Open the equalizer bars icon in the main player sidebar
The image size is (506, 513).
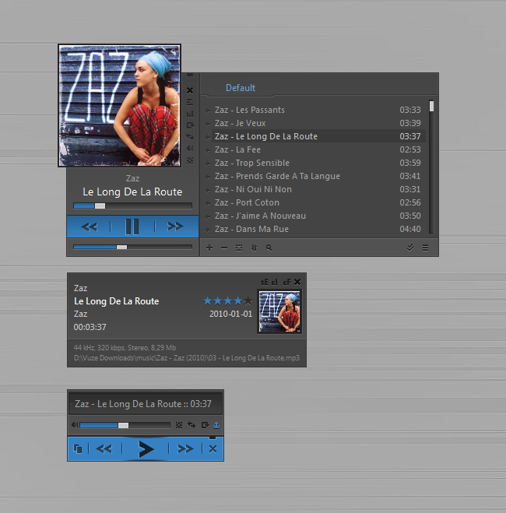190,114
